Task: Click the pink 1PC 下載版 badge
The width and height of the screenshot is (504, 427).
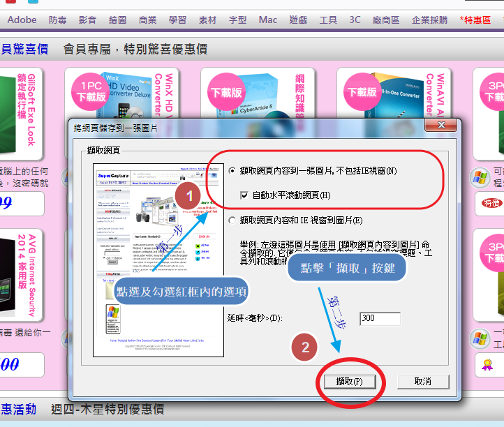Action: pyautogui.click(x=92, y=91)
